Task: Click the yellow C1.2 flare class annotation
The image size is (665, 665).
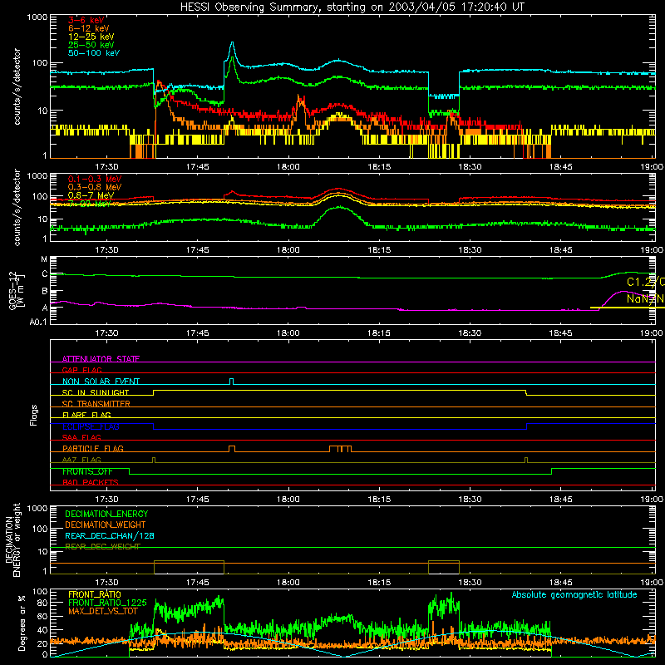Action: pos(646,282)
